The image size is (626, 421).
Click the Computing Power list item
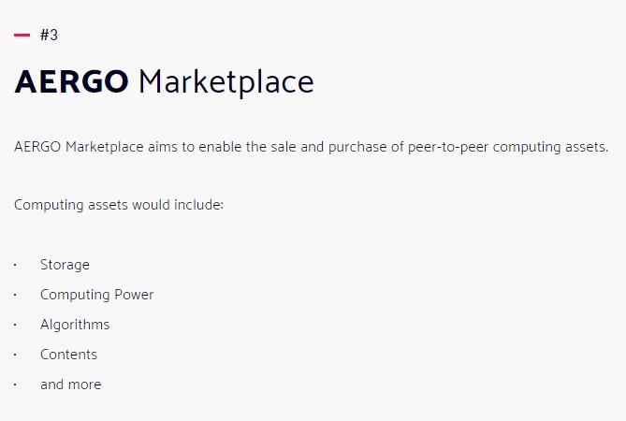click(96, 295)
